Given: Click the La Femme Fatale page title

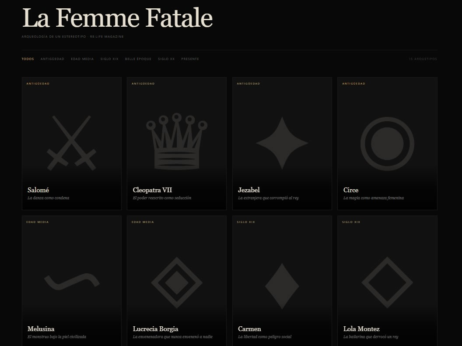Looking at the screenshot, I should point(117,18).
